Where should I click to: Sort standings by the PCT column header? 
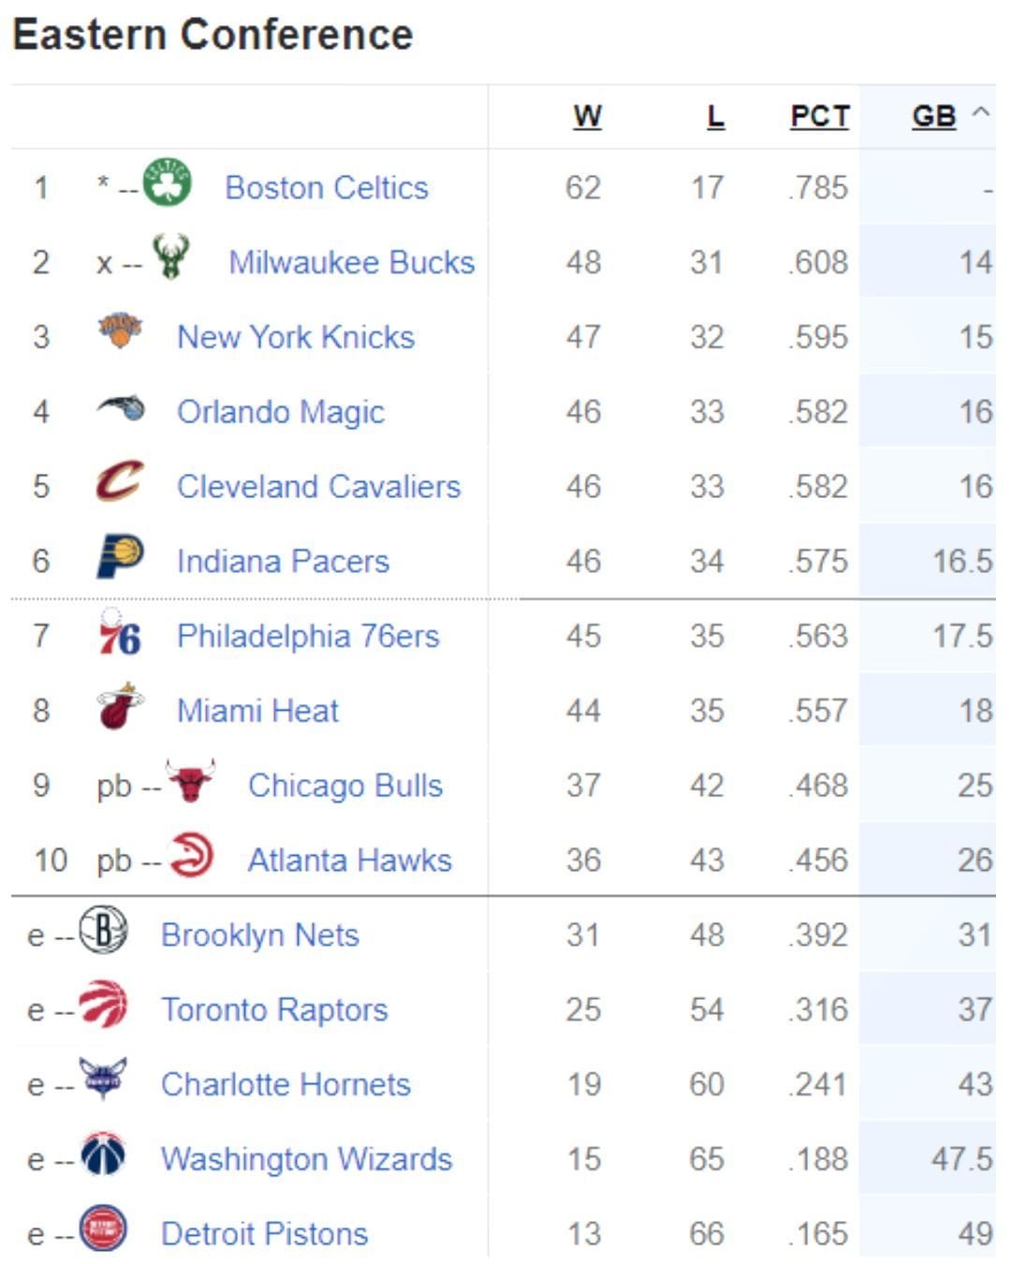816,116
